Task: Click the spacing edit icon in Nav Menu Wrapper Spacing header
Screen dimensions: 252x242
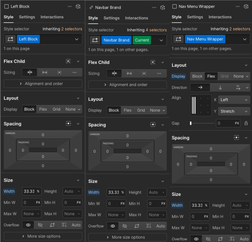Action: (236, 137)
